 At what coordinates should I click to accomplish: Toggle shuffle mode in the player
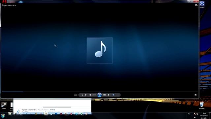[82, 95]
